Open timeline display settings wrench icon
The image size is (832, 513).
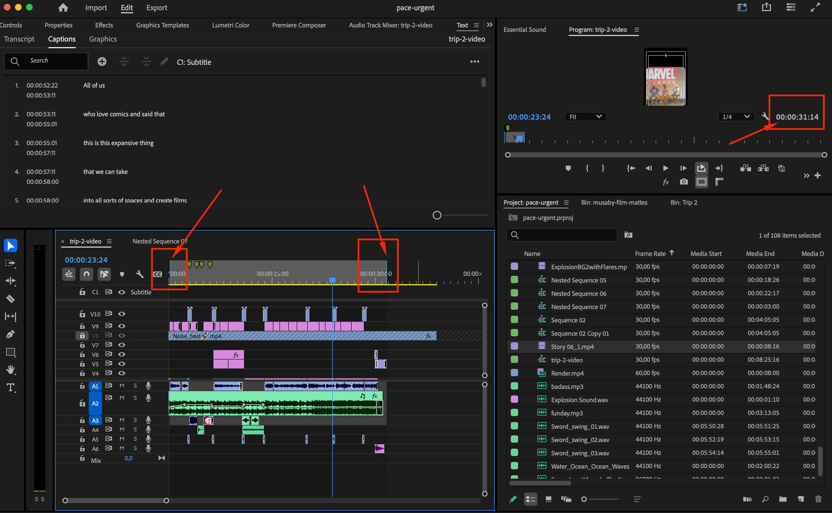pos(139,274)
